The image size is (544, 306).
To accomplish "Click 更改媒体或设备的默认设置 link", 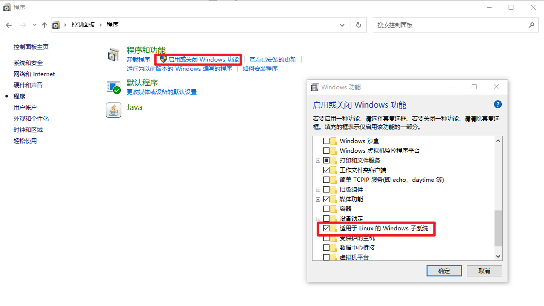I will pos(162,92).
